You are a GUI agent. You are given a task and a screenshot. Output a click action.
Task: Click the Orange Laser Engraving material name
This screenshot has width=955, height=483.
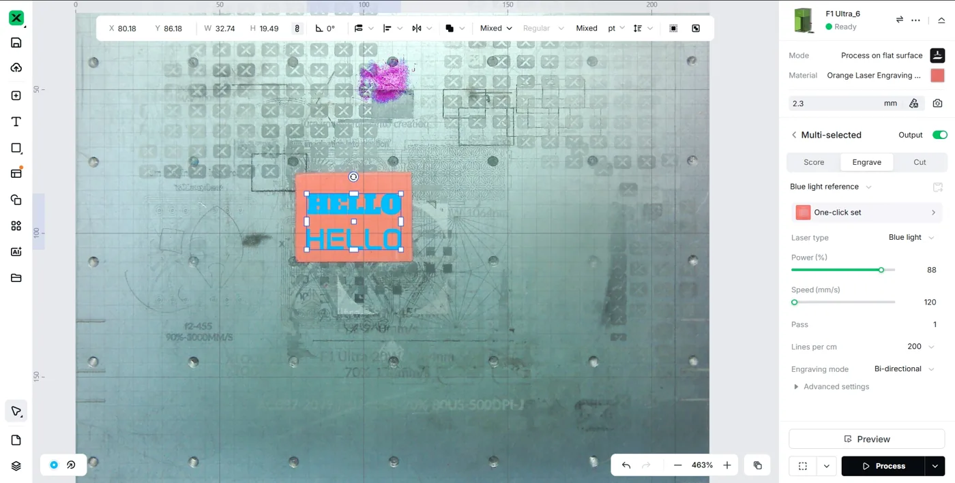click(x=874, y=76)
